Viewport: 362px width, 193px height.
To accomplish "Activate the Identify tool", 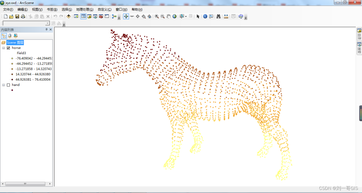I will tap(205, 16).
